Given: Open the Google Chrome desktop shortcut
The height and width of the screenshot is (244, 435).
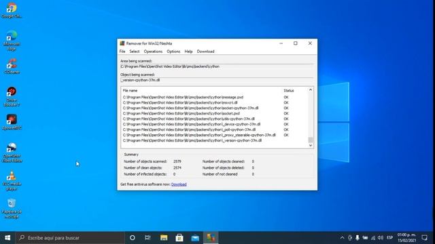Looking at the screenshot, I should 12,10.
